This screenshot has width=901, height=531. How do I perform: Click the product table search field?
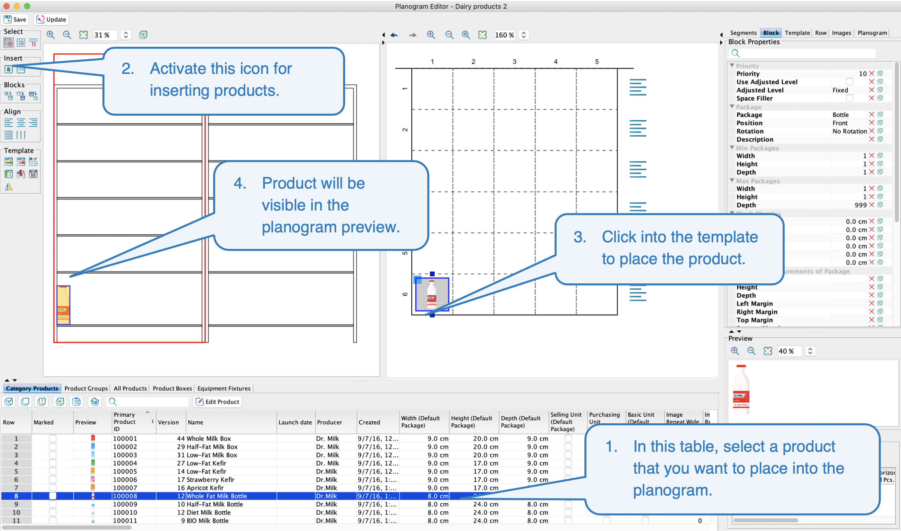(148, 402)
